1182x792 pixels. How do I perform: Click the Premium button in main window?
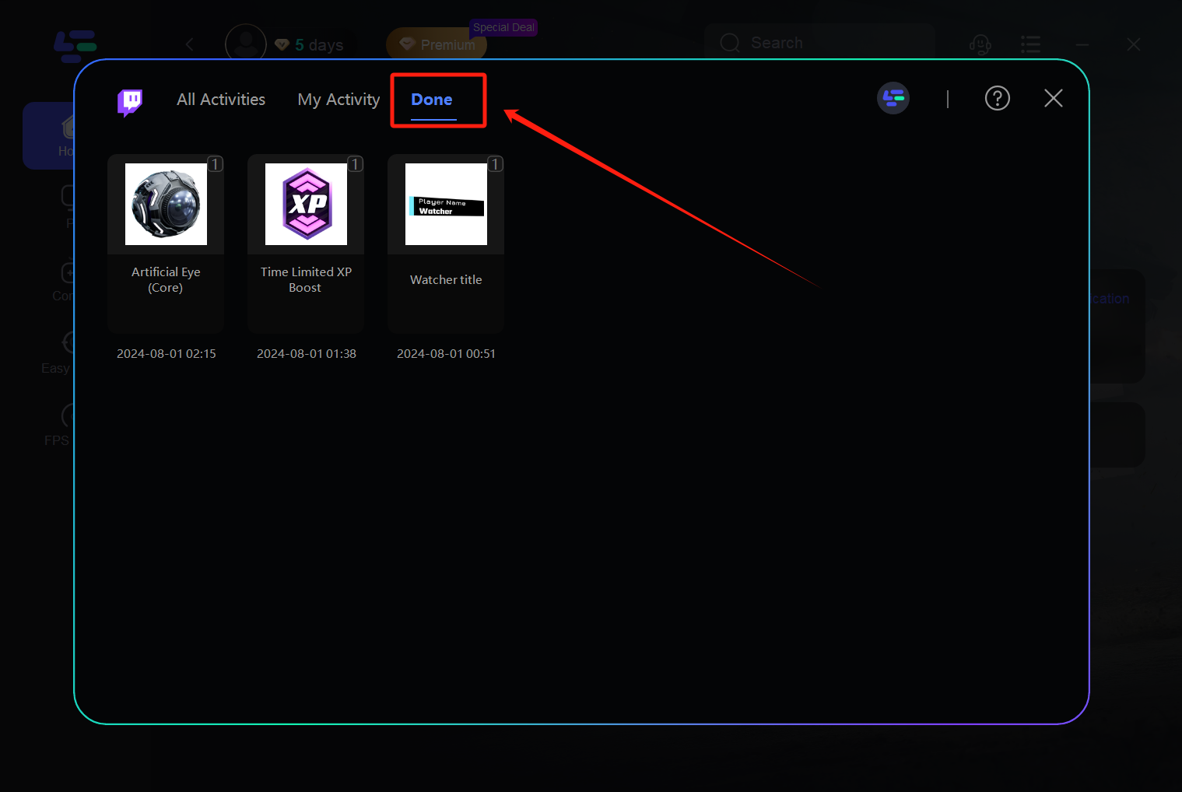tap(437, 44)
